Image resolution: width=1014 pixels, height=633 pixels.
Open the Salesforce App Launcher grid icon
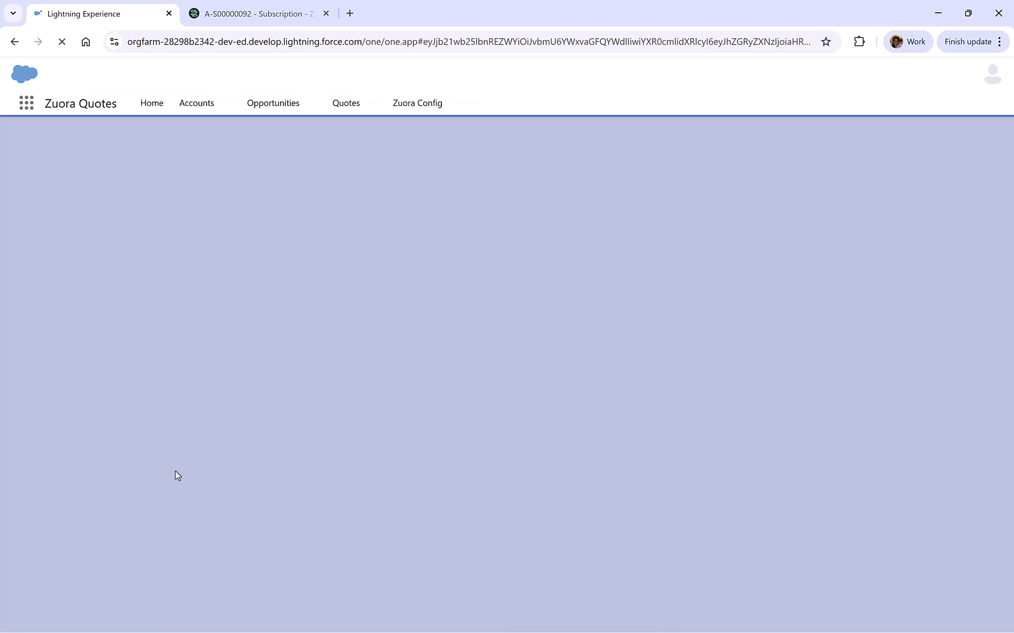point(26,103)
